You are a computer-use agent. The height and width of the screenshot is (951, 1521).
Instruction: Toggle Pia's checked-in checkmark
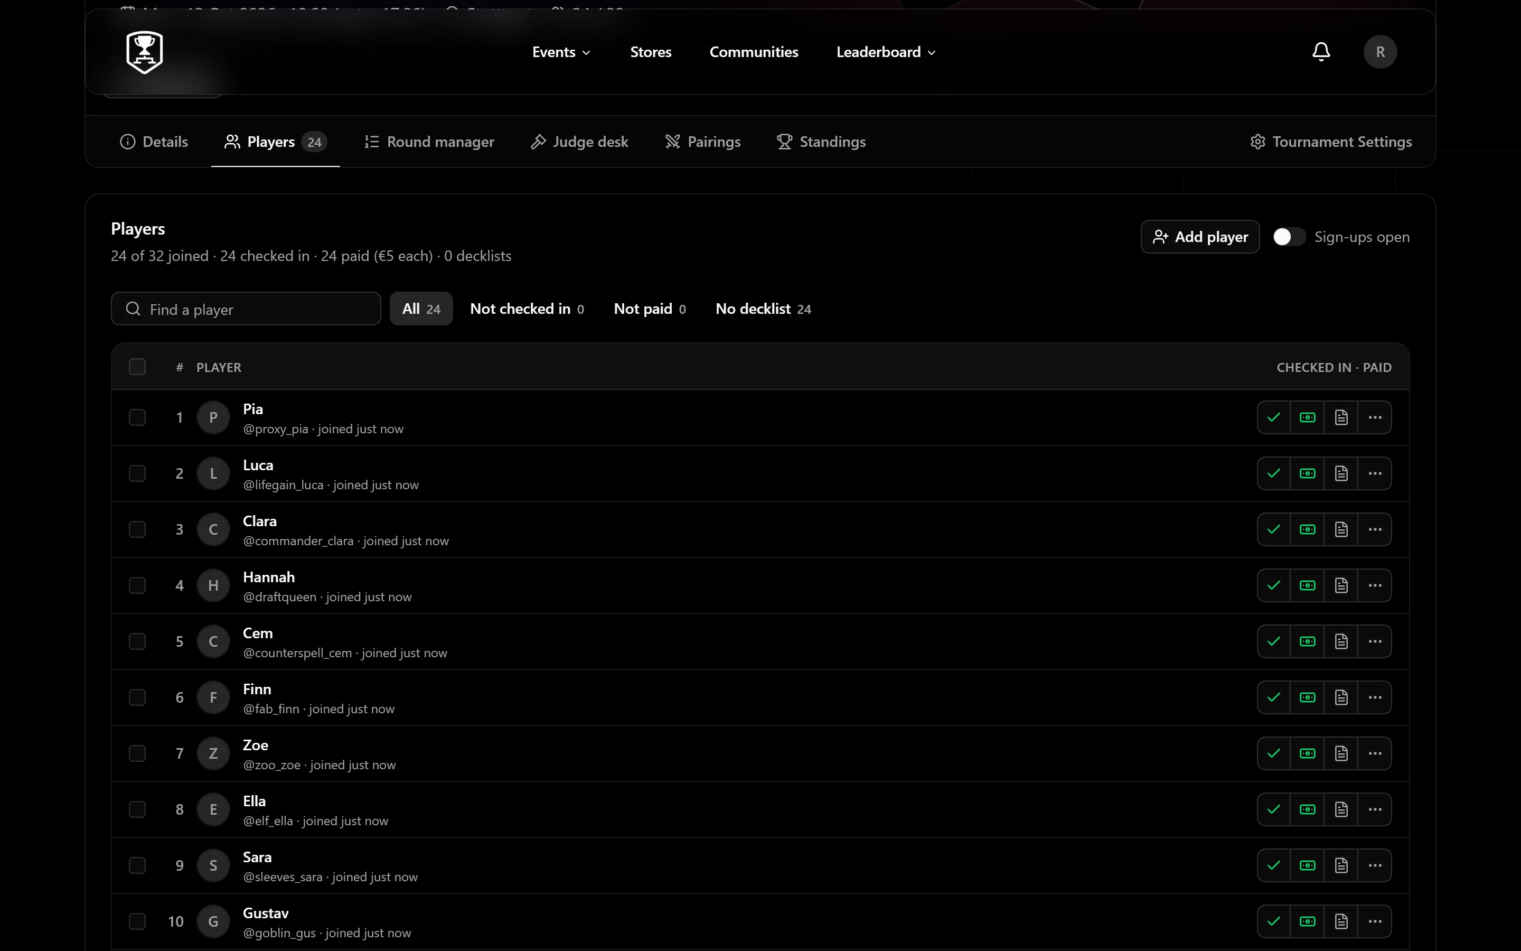[x=1274, y=417]
